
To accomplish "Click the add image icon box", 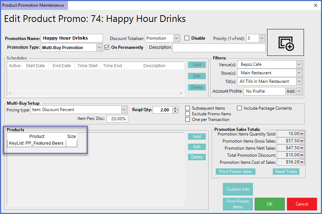I will point(286,42).
